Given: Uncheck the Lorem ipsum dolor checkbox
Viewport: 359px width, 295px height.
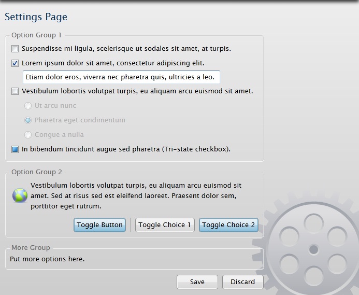Looking at the screenshot, I should [x=15, y=63].
